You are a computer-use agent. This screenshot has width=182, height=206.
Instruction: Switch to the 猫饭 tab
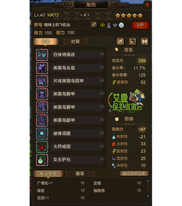[x=80, y=174]
